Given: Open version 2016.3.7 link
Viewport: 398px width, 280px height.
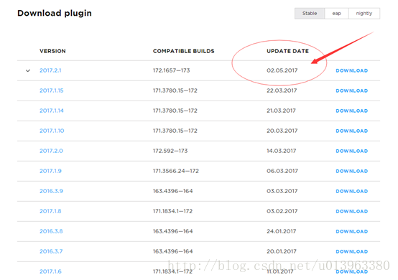Looking at the screenshot, I should pyautogui.click(x=51, y=251).
